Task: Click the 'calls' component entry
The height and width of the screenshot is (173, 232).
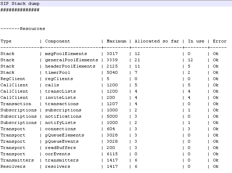Action: point(52,85)
